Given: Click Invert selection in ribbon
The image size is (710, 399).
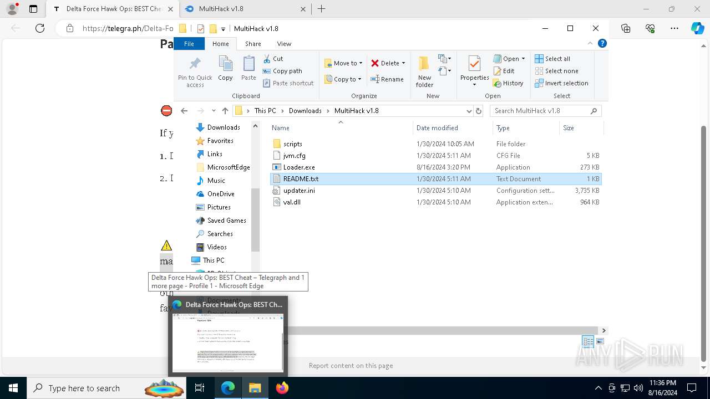Looking at the screenshot, I should click(561, 83).
